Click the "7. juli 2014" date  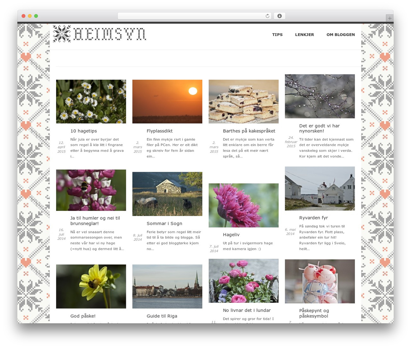pyautogui.click(x=214, y=248)
